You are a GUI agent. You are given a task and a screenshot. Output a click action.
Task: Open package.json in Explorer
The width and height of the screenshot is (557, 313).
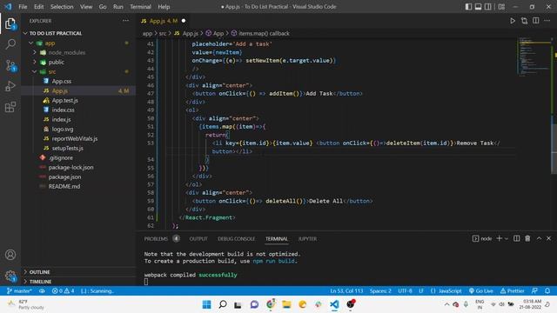coord(64,176)
